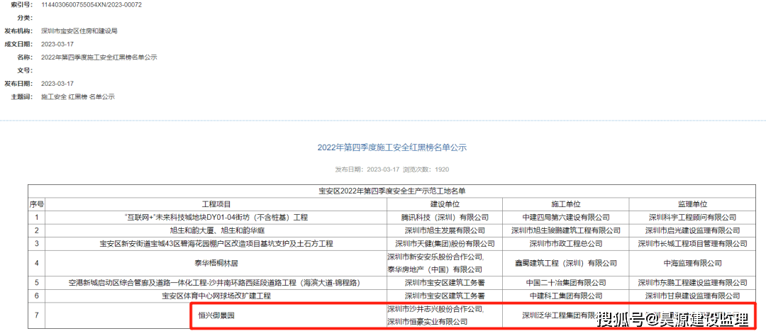Image resolution: width=766 pixels, height=336 pixels.
Task: Click the 泰华梧桐林居 project cell
Action: 216,263
